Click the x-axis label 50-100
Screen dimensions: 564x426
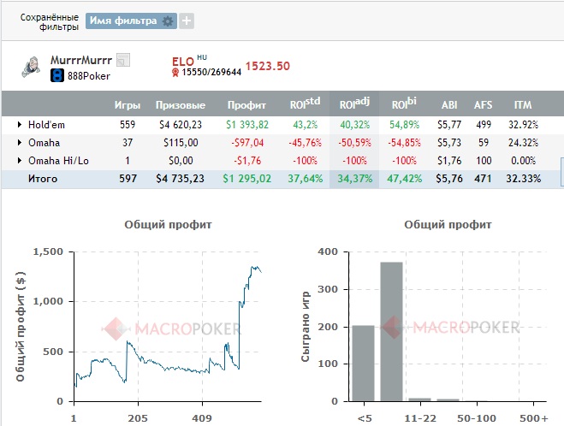[476, 418]
